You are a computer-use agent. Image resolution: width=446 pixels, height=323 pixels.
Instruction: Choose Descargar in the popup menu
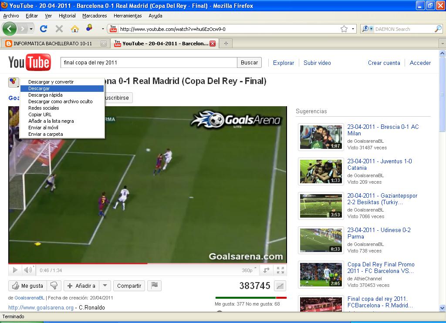[62, 88]
